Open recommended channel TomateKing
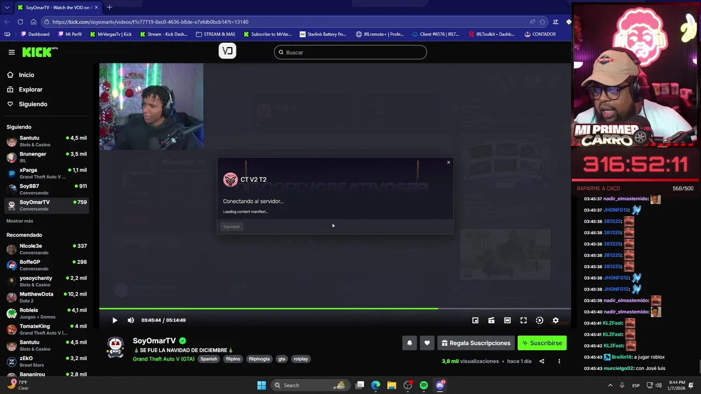This screenshot has height=394, width=701. pos(47,329)
